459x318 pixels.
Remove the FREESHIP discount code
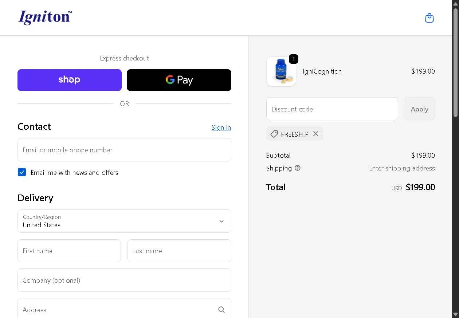[x=316, y=134]
